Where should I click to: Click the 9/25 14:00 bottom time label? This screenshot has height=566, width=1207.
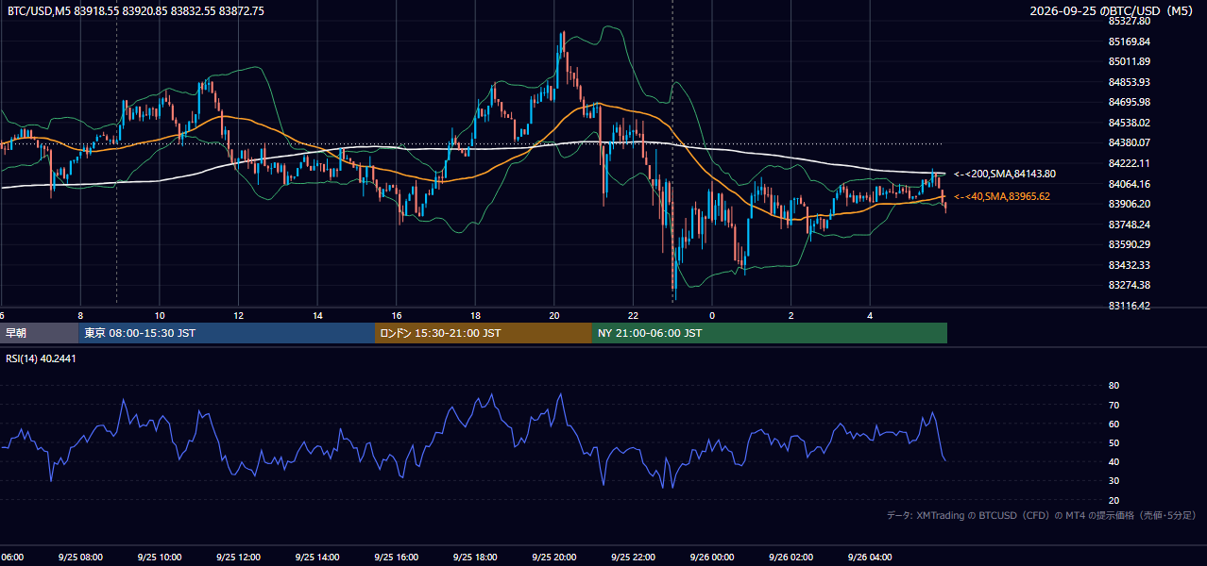click(x=317, y=557)
